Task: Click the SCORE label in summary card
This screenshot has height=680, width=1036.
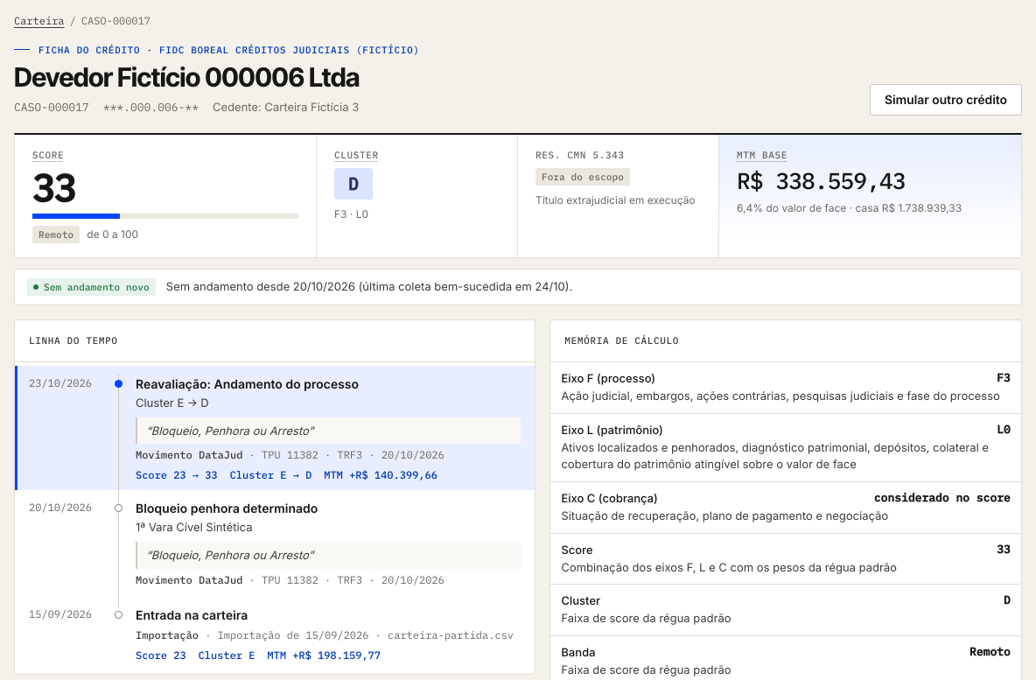Action: pos(48,155)
